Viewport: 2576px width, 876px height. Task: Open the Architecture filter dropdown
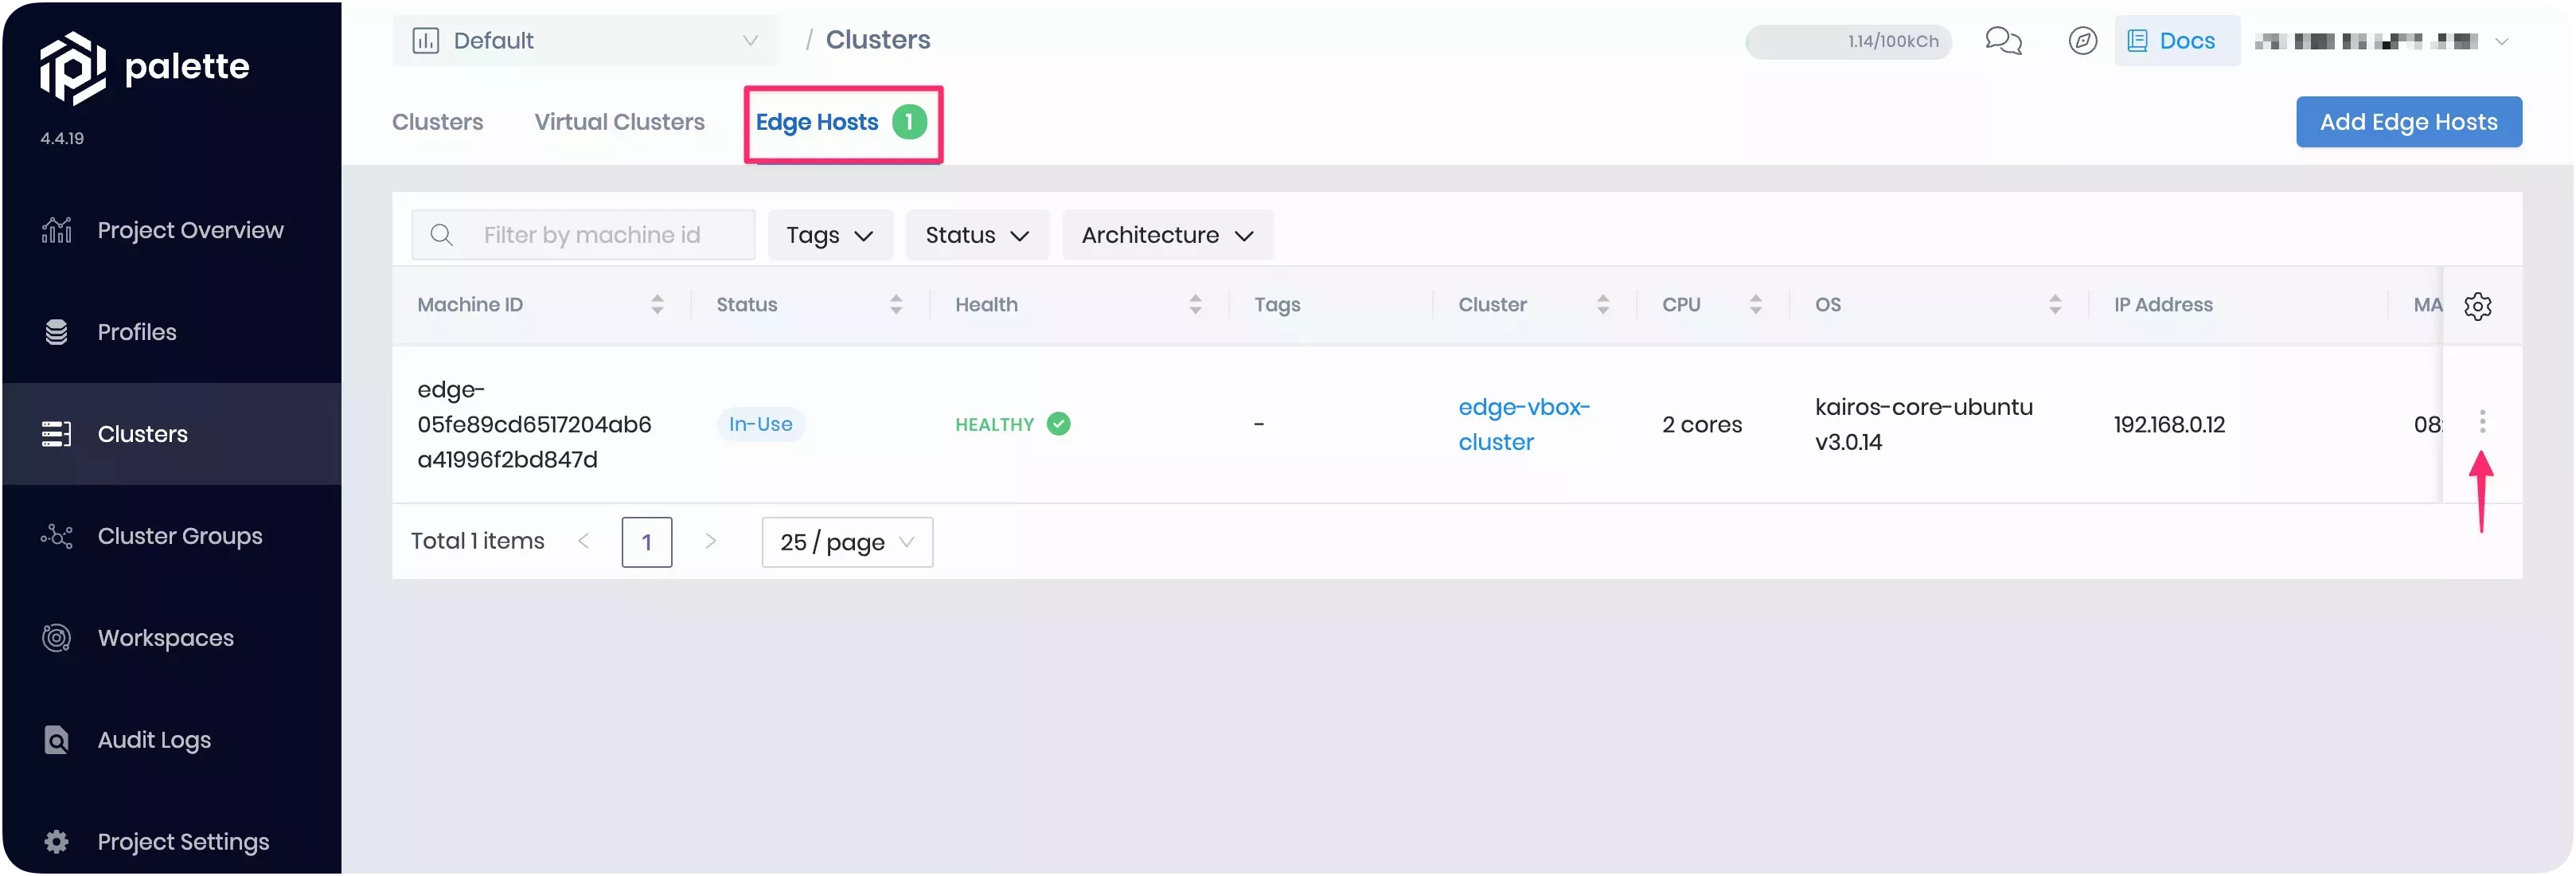coord(1166,235)
